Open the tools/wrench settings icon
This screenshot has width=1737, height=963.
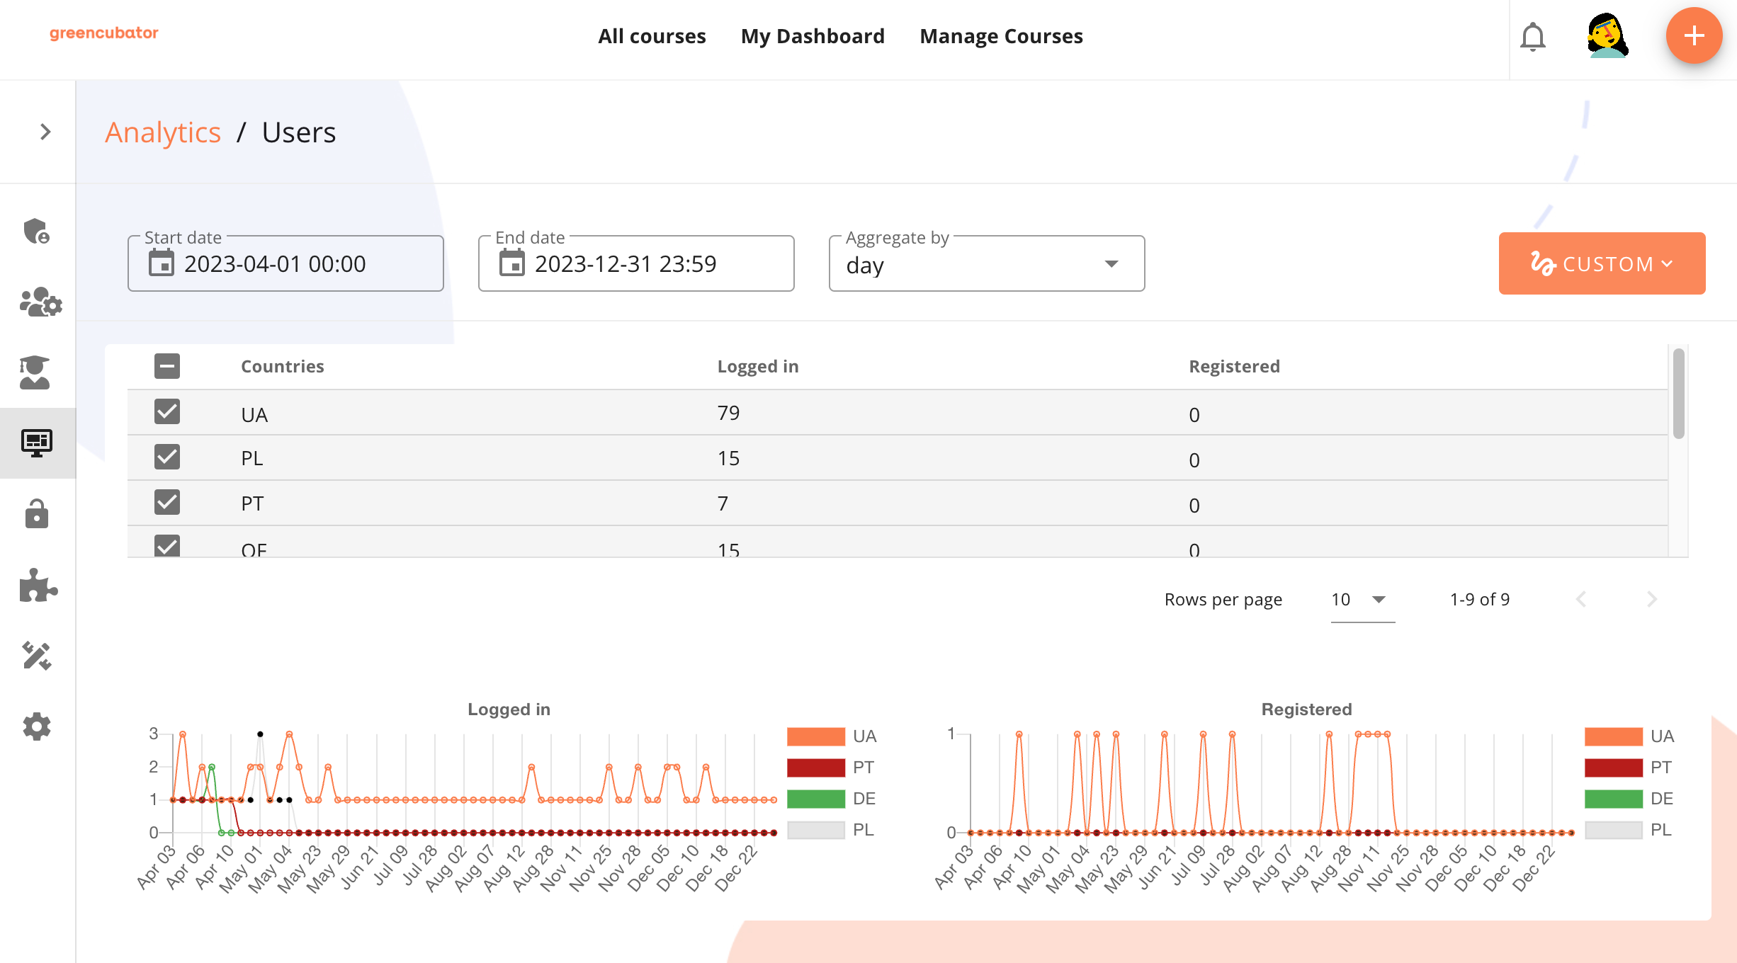click(x=37, y=656)
